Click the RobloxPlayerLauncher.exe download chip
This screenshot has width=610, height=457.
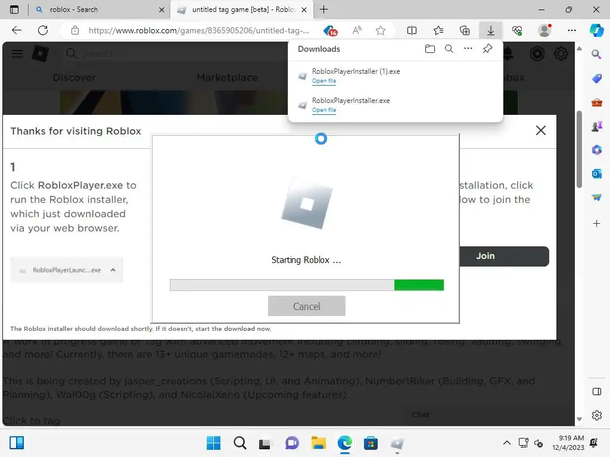tap(67, 270)
